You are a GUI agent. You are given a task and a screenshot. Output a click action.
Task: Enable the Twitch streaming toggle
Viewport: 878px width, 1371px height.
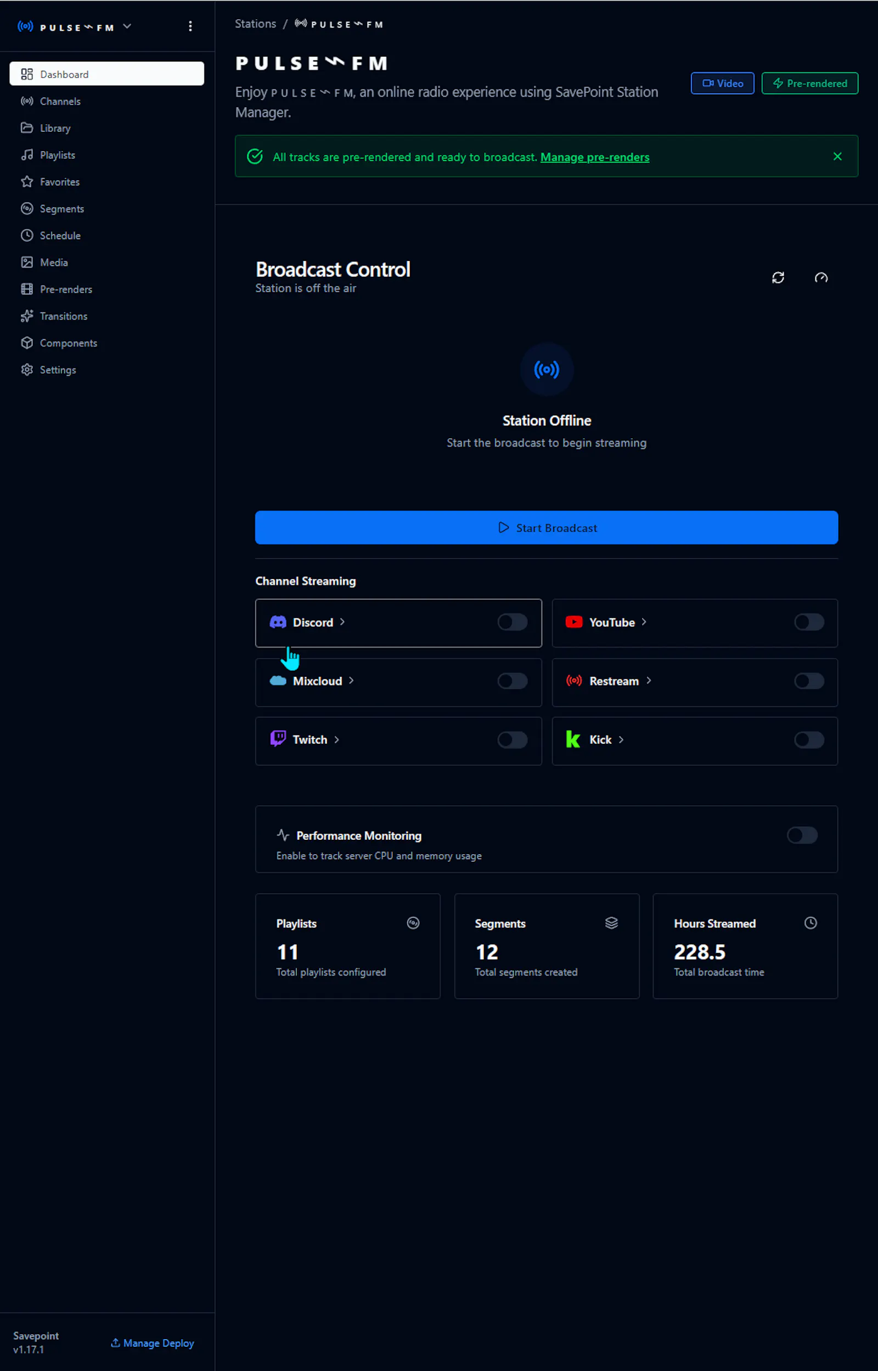click(512, 739)
